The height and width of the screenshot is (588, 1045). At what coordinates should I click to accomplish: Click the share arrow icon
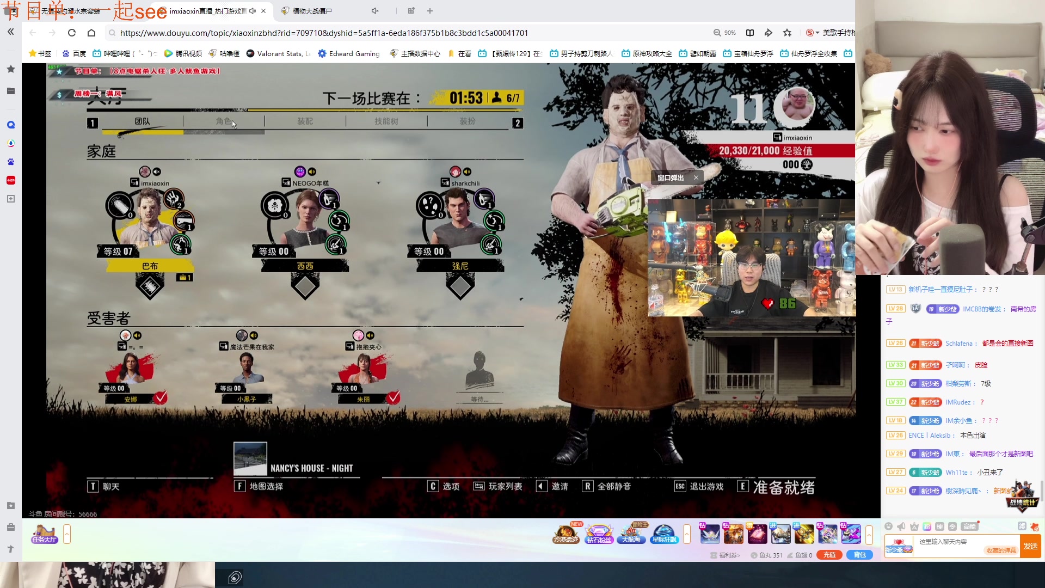click(768, 33)
